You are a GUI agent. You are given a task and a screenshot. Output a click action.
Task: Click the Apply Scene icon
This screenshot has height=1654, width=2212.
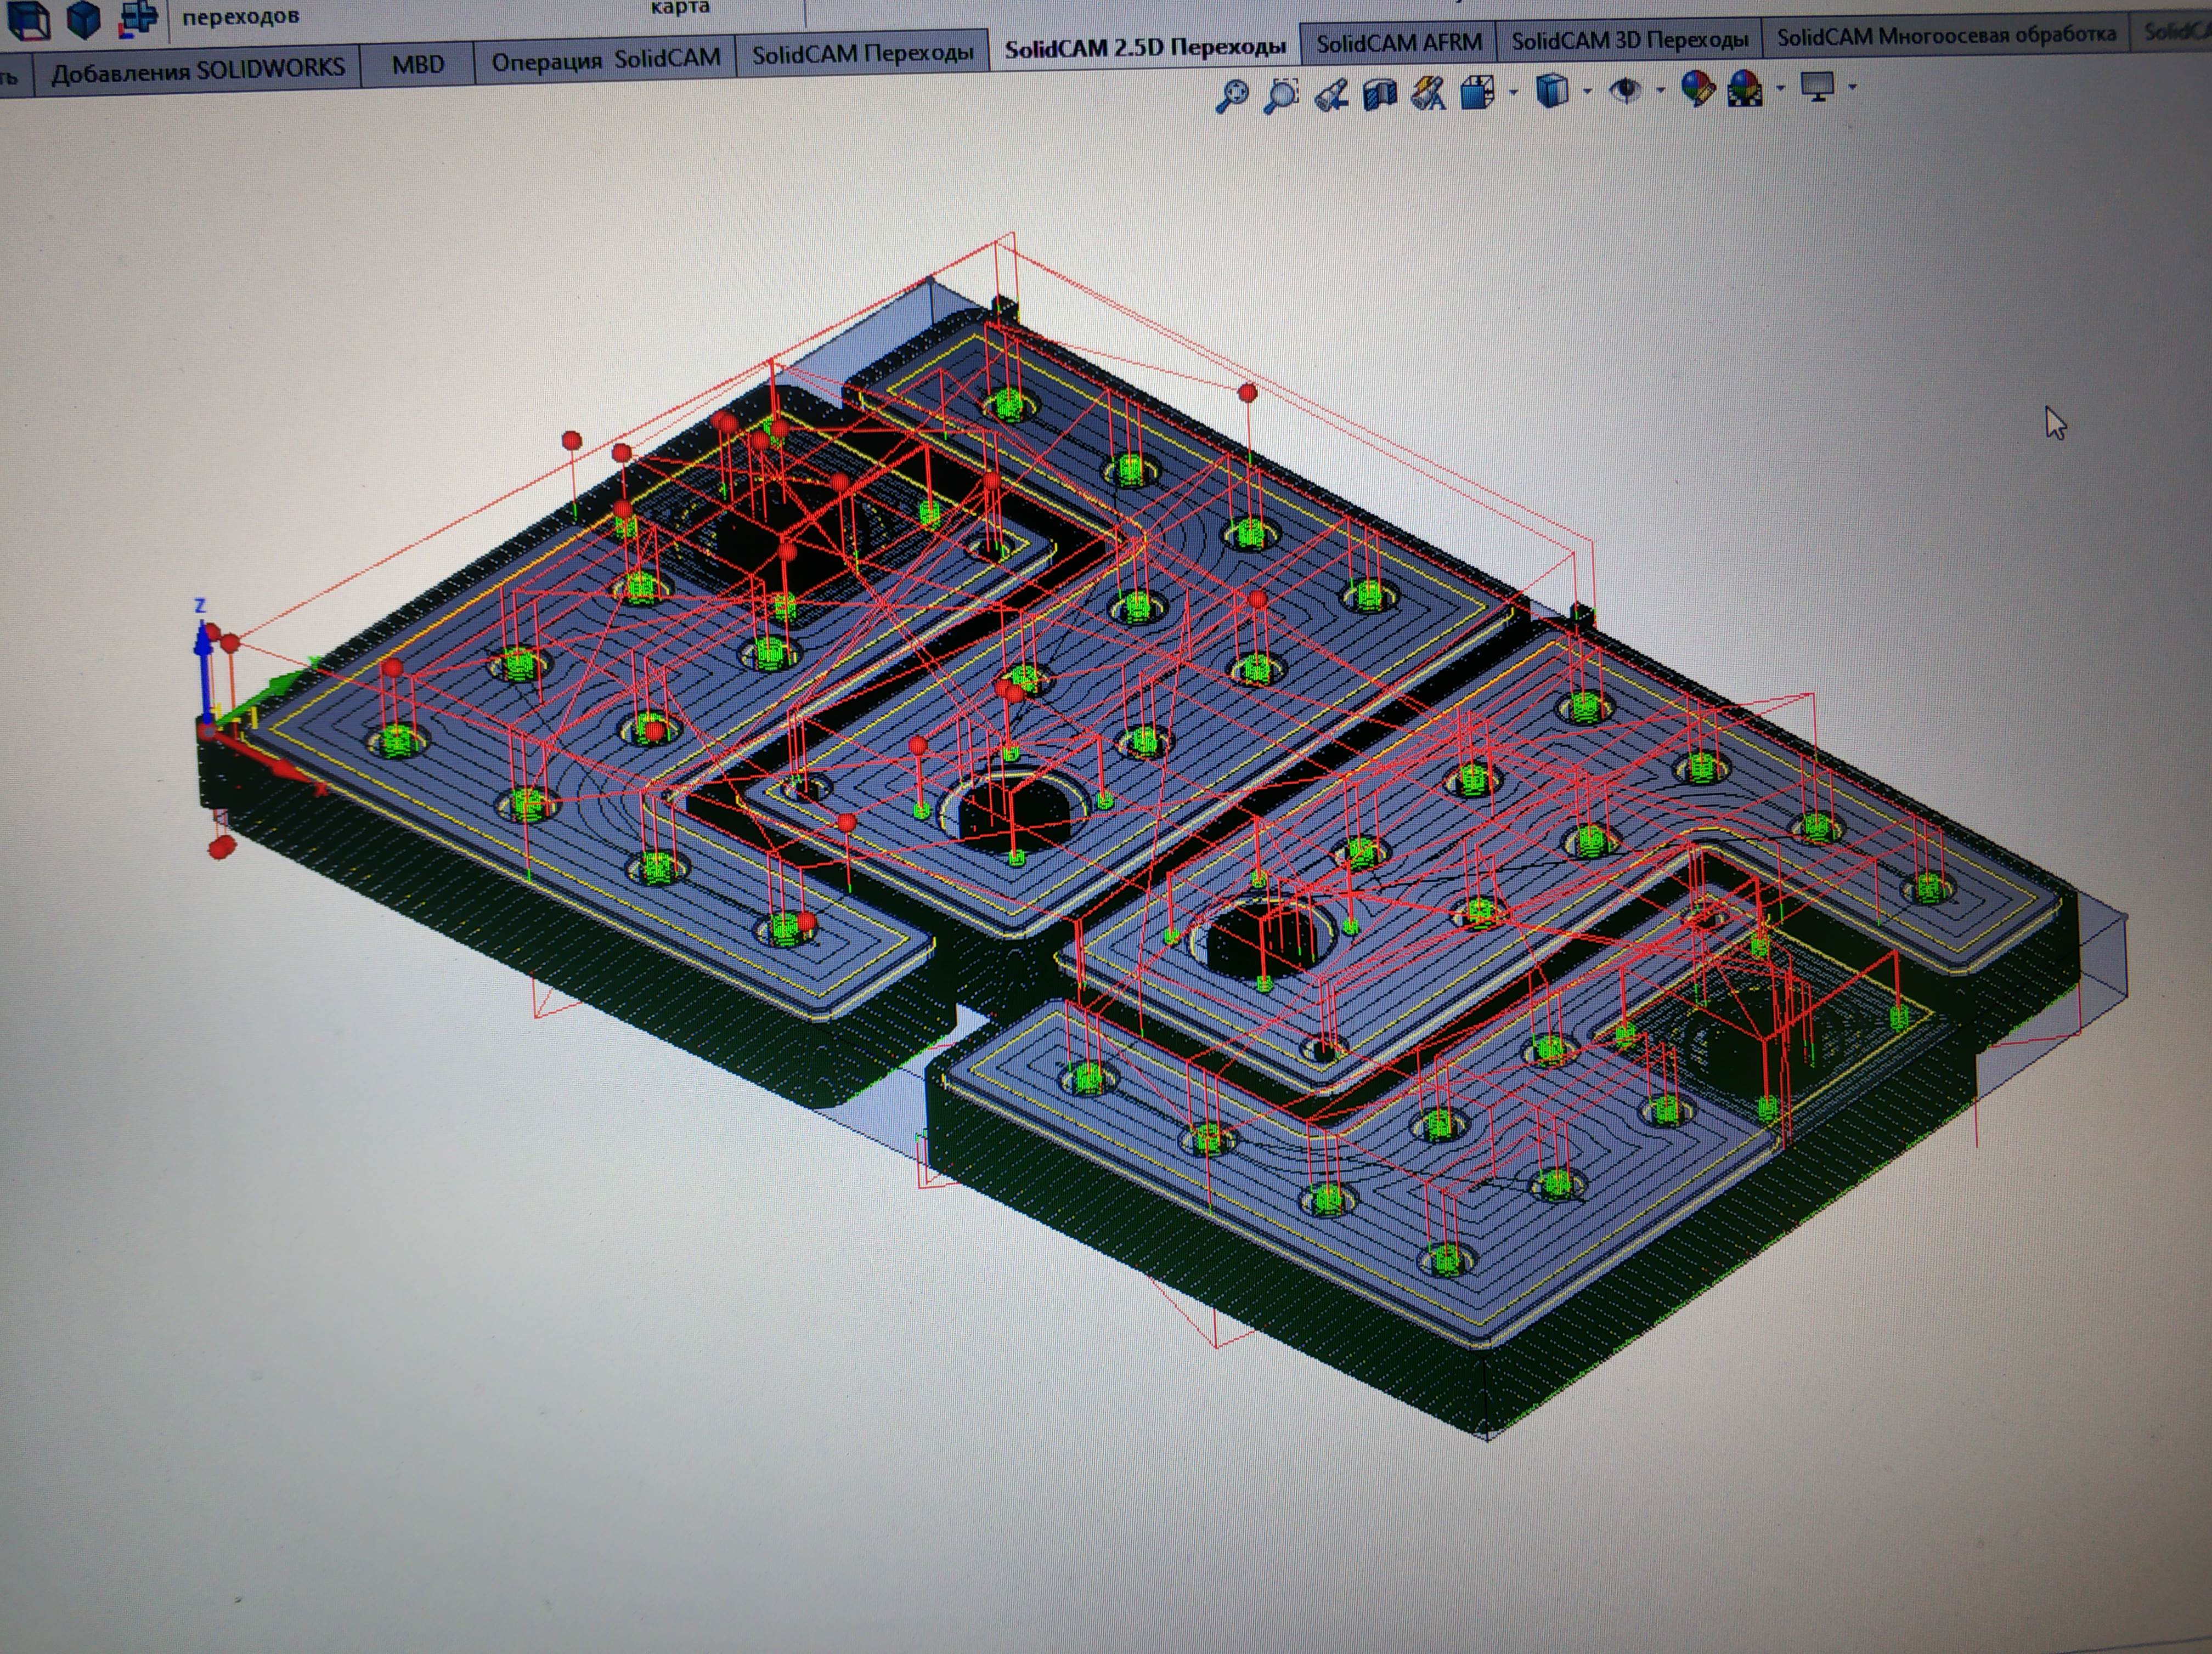click(1745, 88)
